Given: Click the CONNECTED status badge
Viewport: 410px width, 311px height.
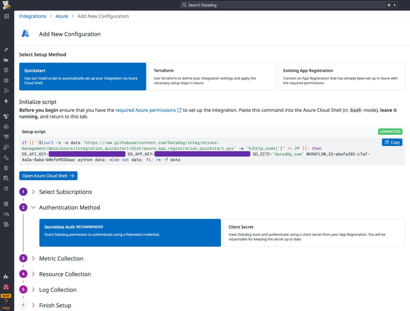Looking at the screenshot, I should [x=390, y=132].
